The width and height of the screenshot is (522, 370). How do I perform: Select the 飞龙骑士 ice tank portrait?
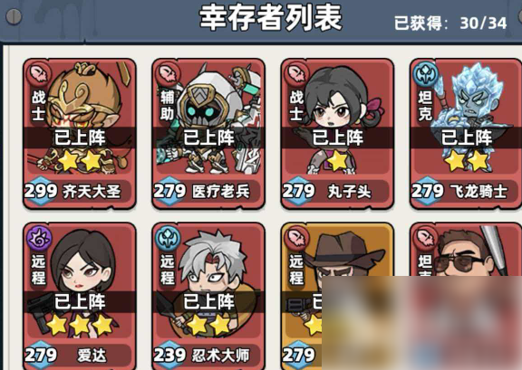pyautogui.click(x=466, y=134)
